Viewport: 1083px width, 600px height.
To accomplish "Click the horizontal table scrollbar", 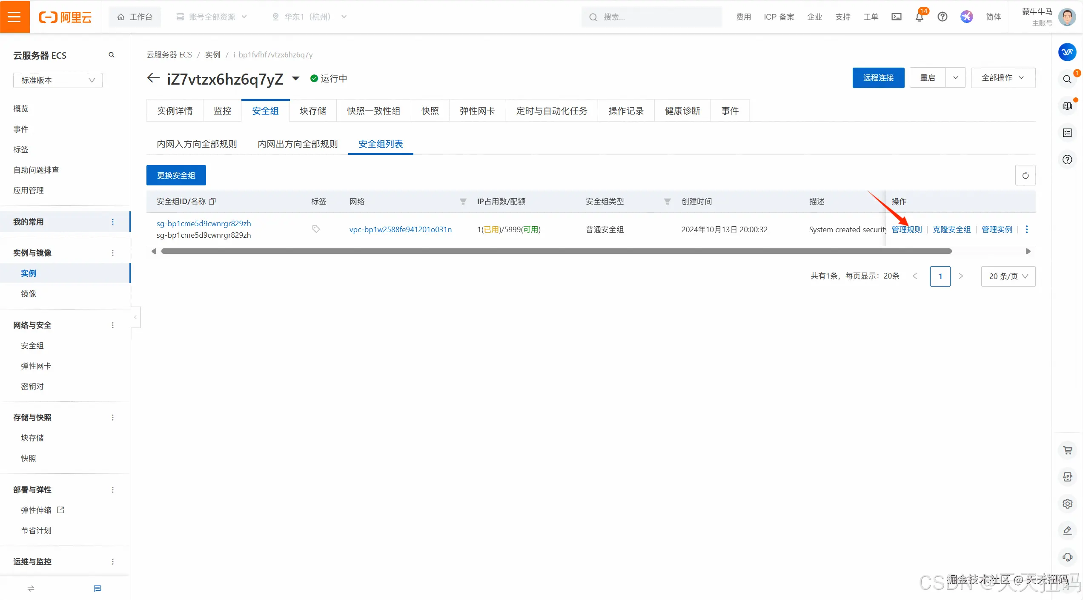I will pyautogui.click(x=556, y=251).
